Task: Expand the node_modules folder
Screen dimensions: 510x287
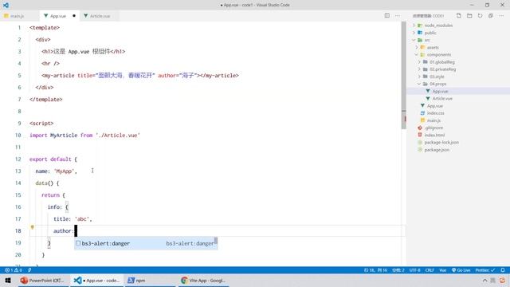Action: click(x=438, y=26)
